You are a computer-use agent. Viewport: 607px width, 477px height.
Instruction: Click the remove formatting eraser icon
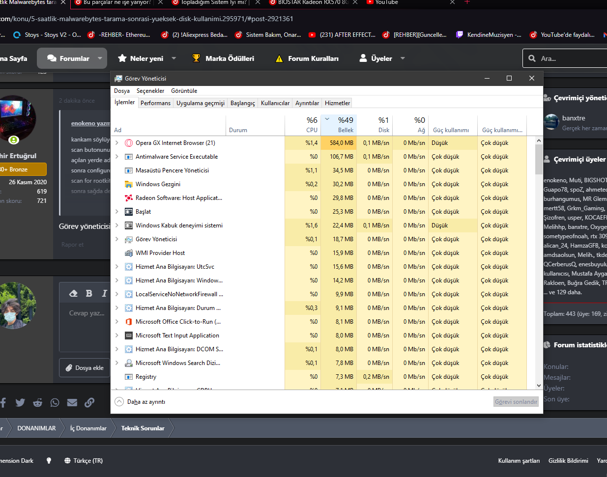tap(73, 293)
